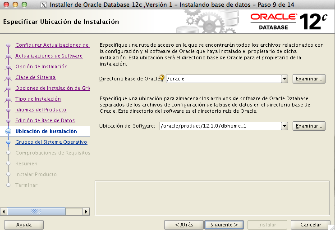Click the Clase de Sistema step bullet
Image resolution: width=335 pixels, height=230 pixels.
[x=8, y=78]
